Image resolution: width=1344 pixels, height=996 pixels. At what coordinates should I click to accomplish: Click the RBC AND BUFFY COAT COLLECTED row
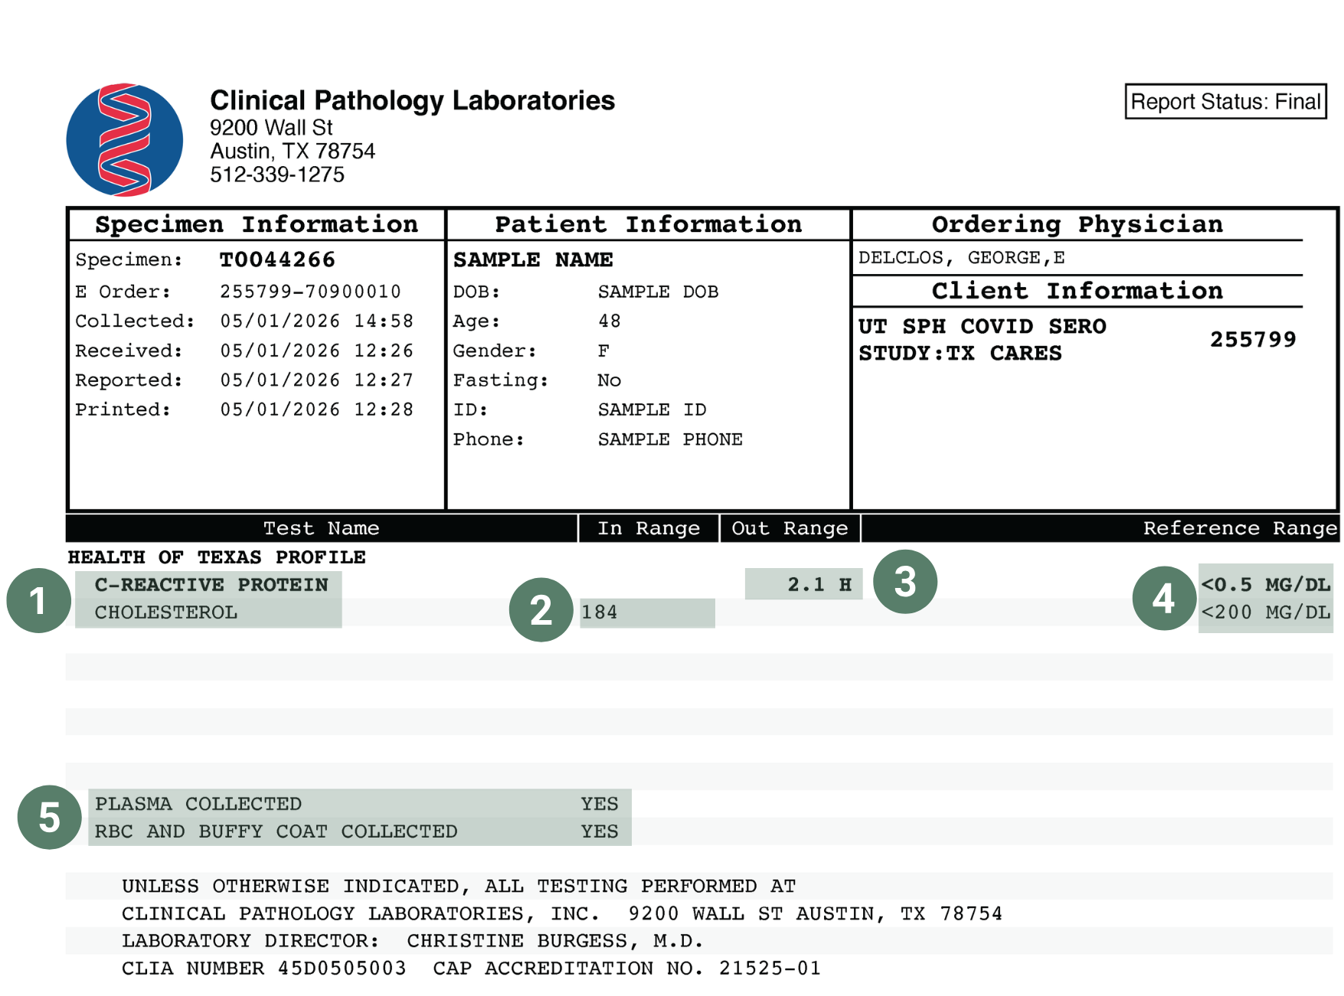(360, 831)
